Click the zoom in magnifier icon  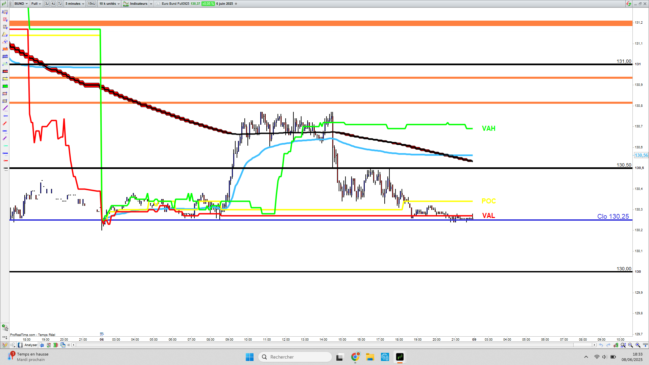coord(638,345)
